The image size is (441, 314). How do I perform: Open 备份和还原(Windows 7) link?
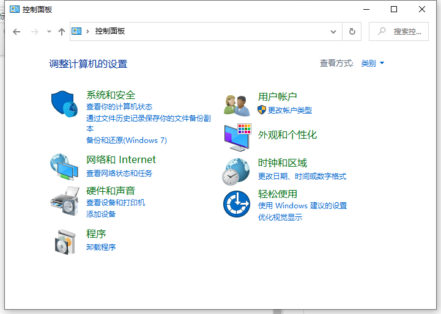click(x=127, y=141)
